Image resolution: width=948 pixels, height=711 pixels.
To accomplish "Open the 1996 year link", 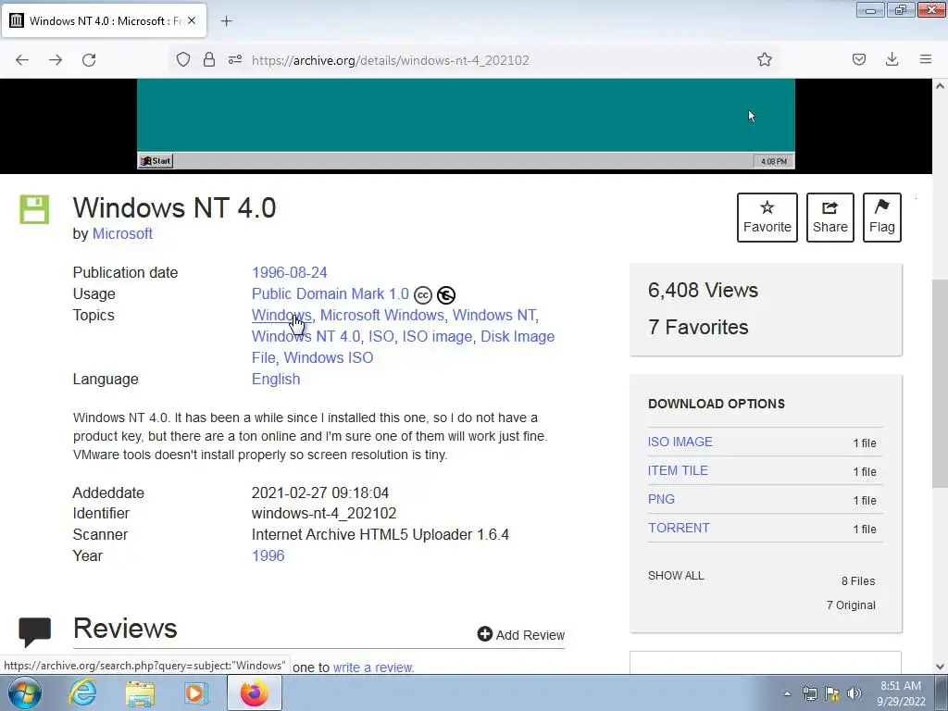I will point(268,555).
